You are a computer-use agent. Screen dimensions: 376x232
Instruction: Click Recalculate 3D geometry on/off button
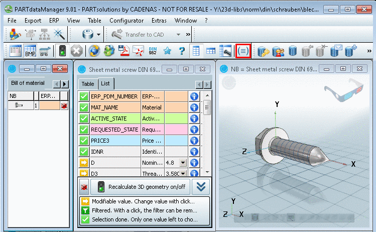pos(140,187)
